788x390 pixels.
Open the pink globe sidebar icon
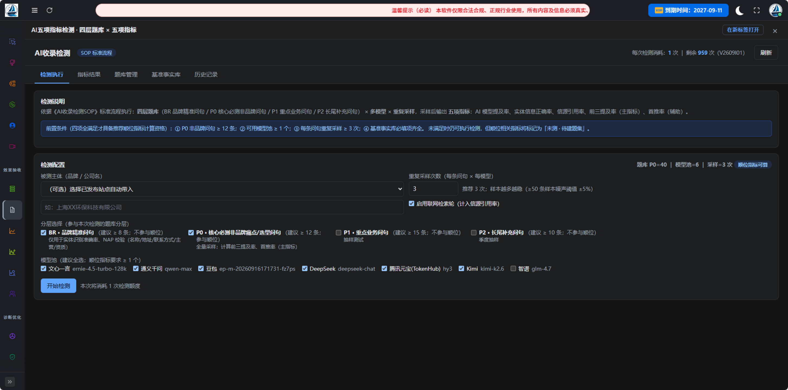(12, 63)
